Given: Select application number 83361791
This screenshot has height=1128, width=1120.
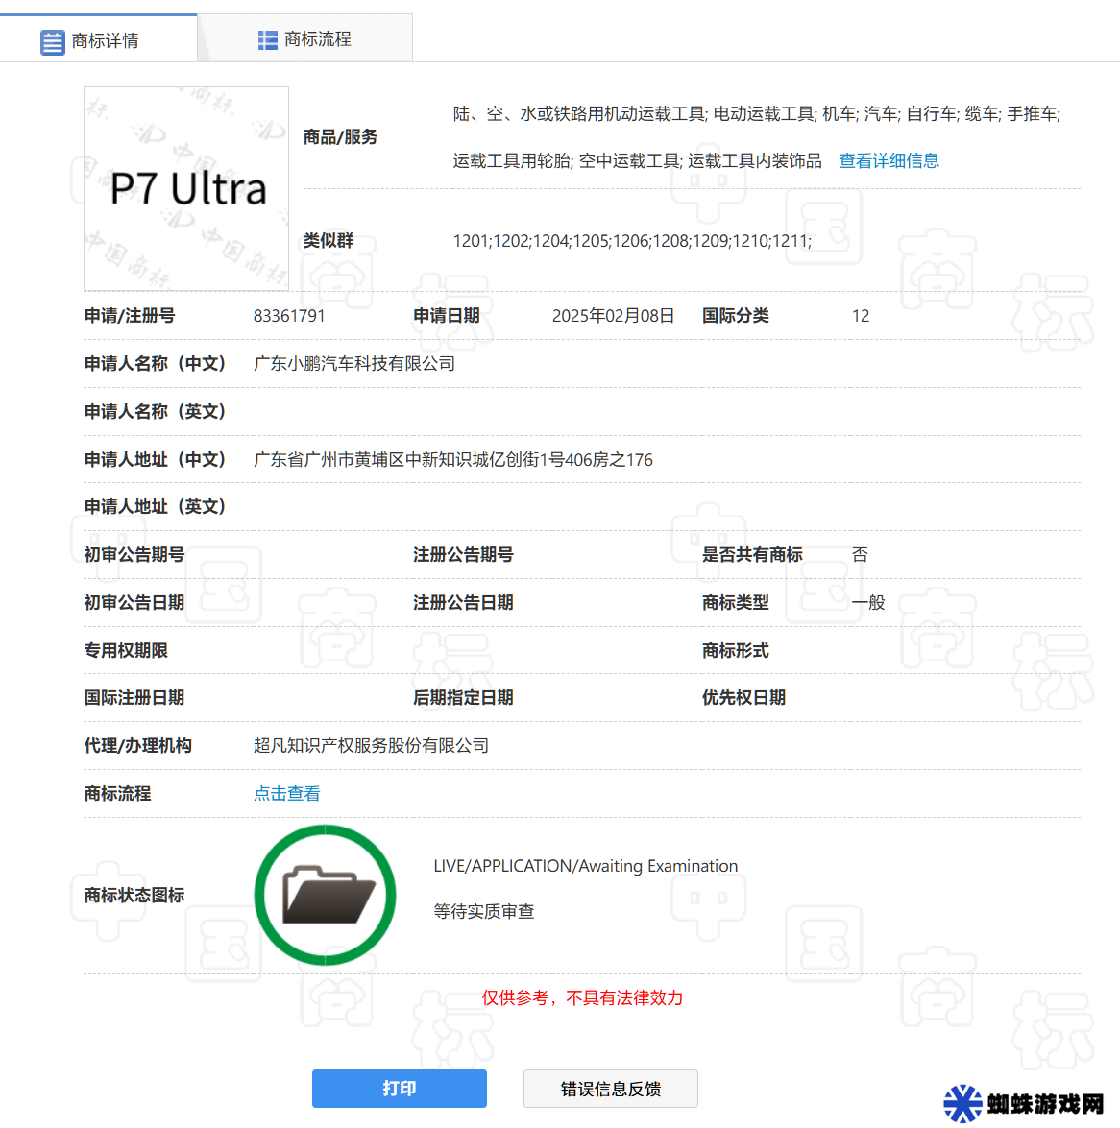Looking at the screenshot, I should [x=289, y=316].
